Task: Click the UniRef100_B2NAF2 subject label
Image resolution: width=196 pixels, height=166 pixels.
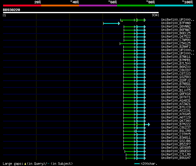Action: pos(176,47)
